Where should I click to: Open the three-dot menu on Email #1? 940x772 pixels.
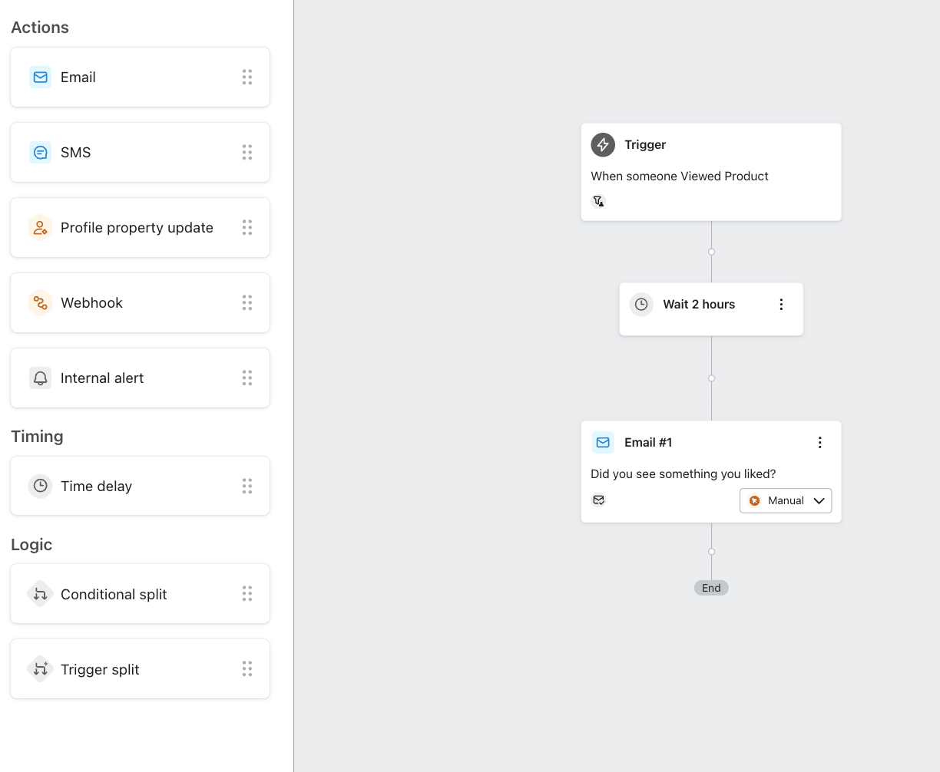click(819, 443)
